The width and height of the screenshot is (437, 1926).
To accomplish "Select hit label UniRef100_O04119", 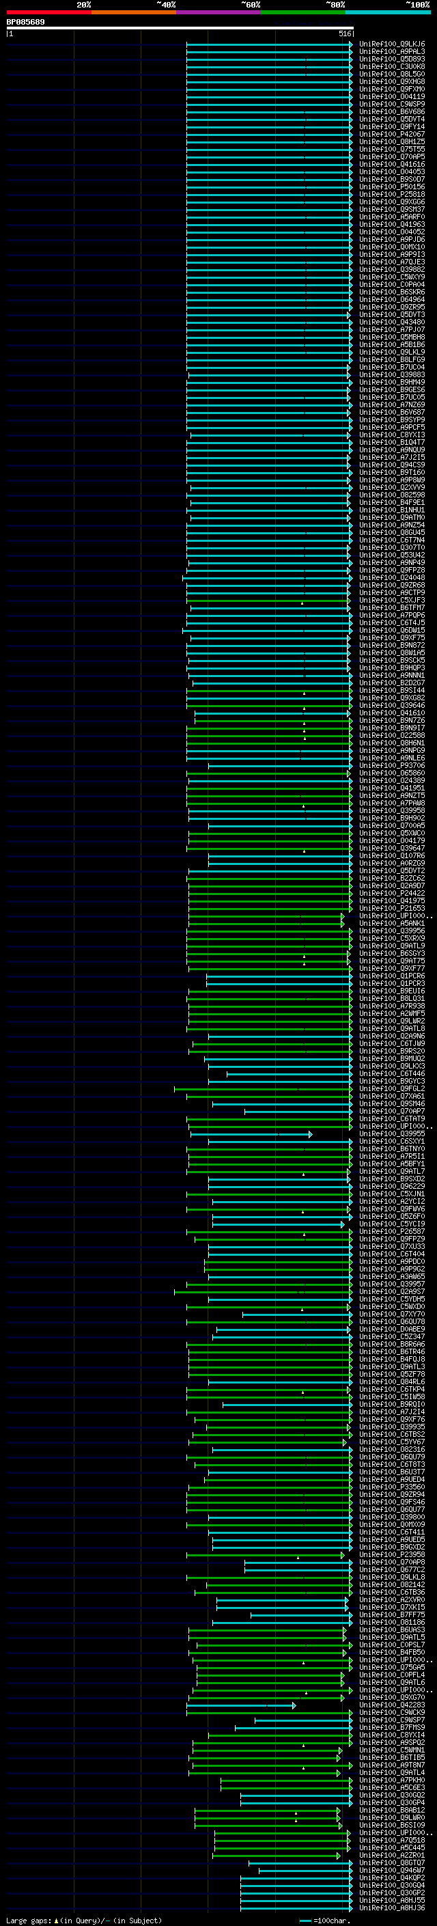I will (x=392, y=96).
